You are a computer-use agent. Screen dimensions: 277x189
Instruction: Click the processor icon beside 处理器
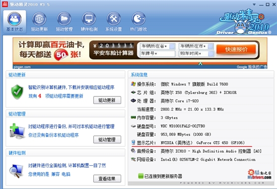click(133, 101)
